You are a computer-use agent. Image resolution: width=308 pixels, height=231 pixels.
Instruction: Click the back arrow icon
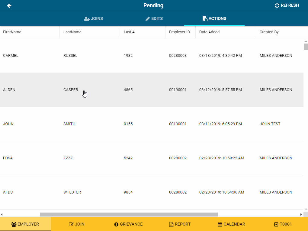(x=9, y=6)
